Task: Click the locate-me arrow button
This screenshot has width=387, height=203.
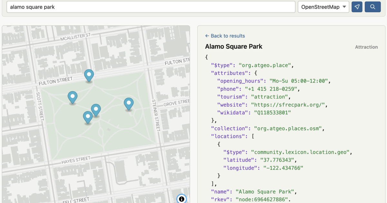Action: 357,7
